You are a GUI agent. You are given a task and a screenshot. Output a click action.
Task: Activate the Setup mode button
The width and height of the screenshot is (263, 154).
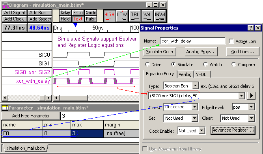coord(78,13)
